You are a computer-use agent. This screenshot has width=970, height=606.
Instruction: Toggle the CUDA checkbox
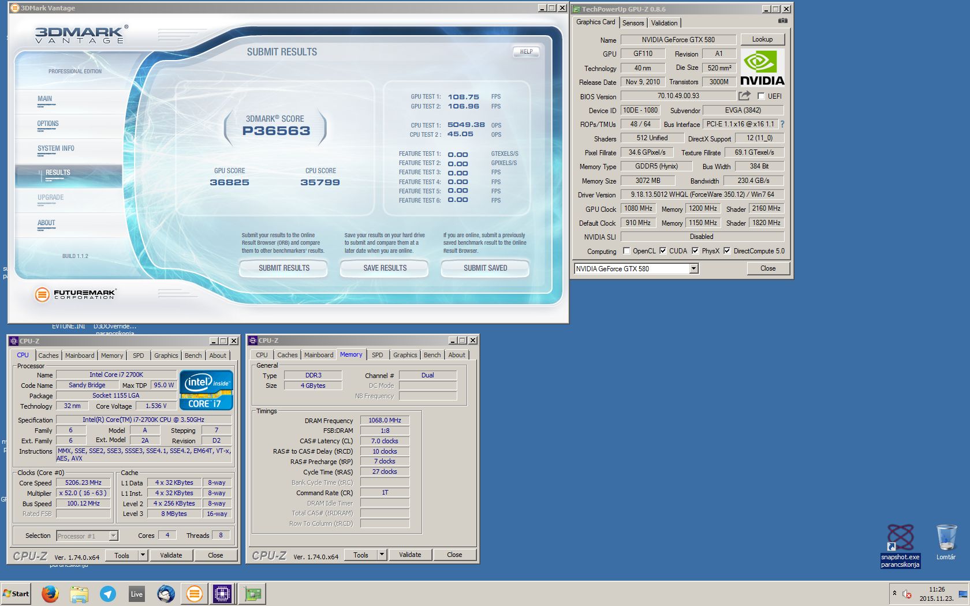click(663, 251)
